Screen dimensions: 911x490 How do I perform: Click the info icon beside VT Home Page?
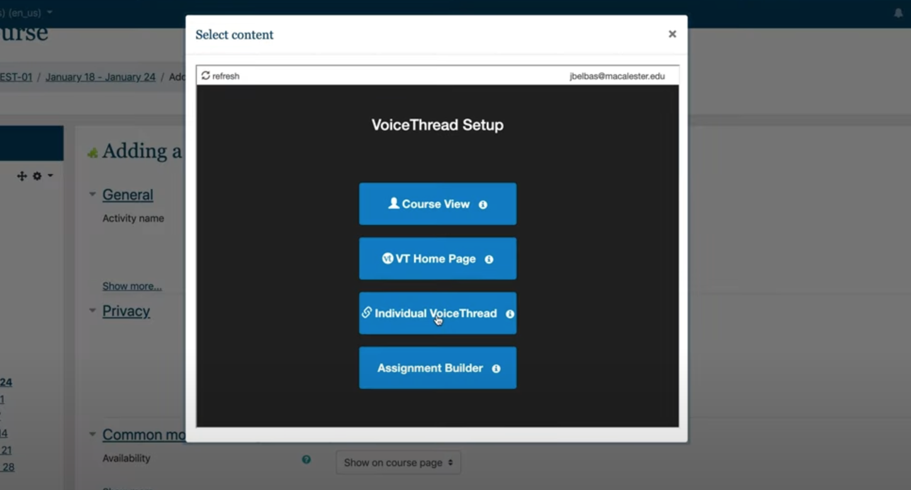489,259
